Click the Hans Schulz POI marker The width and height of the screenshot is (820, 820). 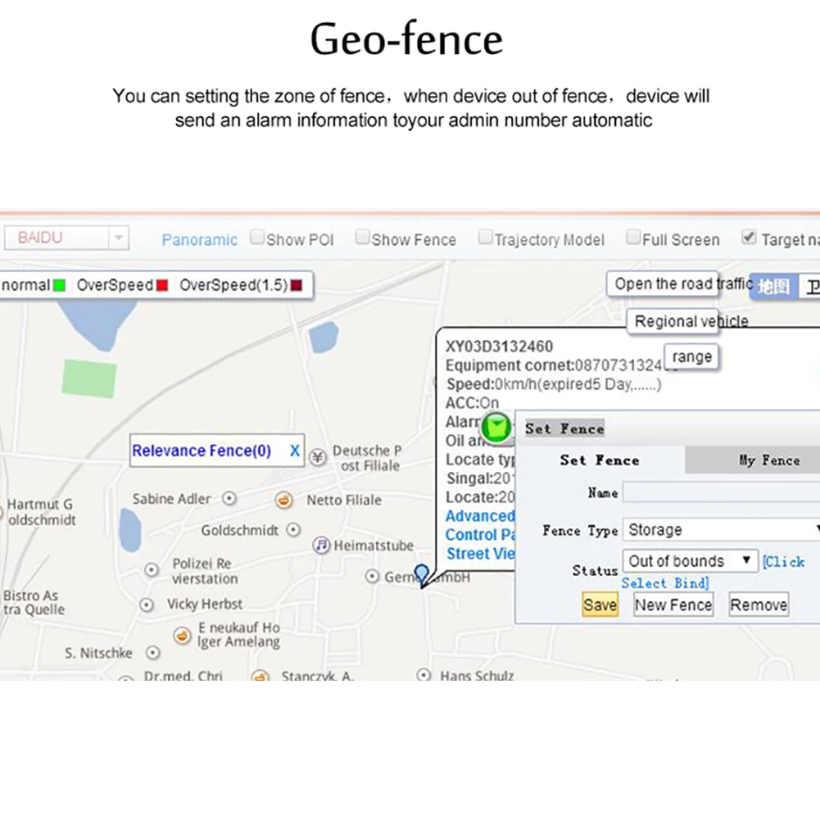pos(424,675)
